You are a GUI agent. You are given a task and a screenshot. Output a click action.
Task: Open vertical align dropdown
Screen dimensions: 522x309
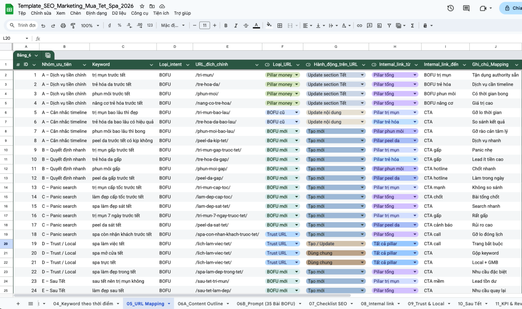click(x=320, y=25)
